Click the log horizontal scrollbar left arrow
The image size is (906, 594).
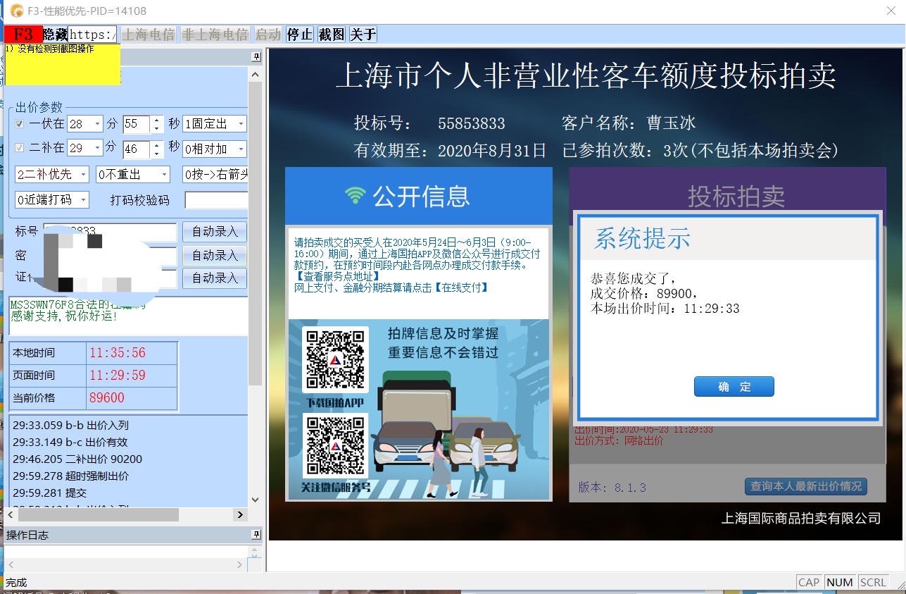(x=11, y=515)
